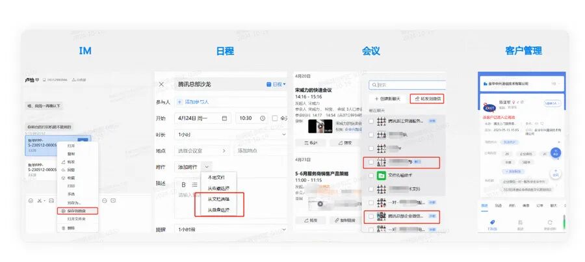
Task: Select 多选 in the IM context menu
Action: [x=71, y=194]
